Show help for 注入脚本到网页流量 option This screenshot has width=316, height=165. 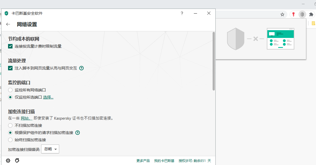tap(81, 68)
